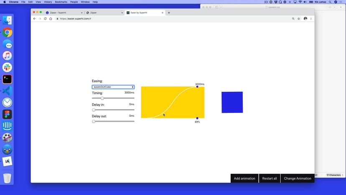Open the History menu
The image size is (346, 195).
[x=48, y=2]
